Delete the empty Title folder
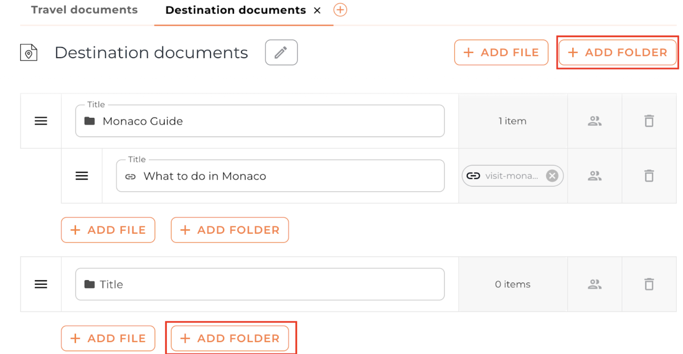Screen dimensions: 683x354 [x=648, y=284]
